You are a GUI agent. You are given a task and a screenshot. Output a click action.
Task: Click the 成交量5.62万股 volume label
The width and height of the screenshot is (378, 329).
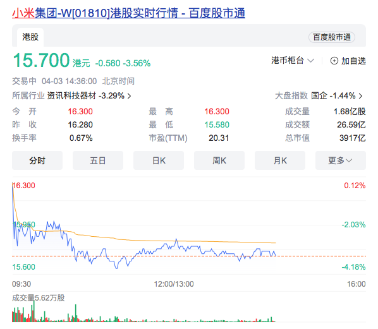pyautogui.click(x=39, y=298)
